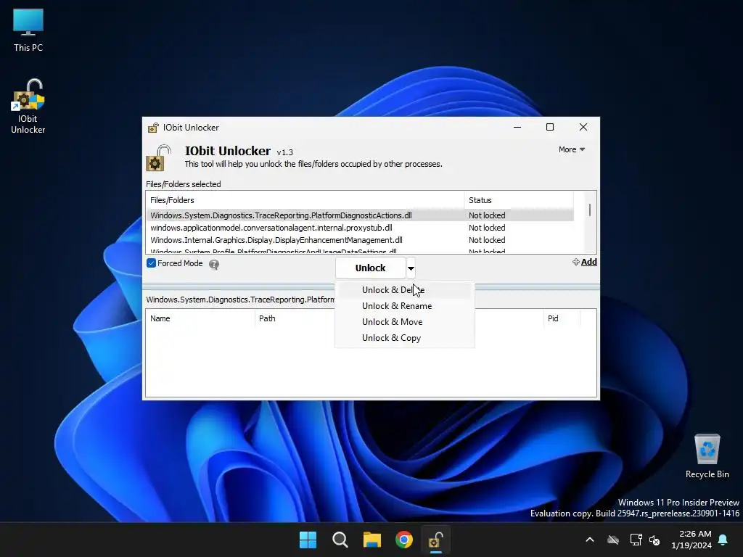Select PlatformDiagnosticActions.dll row

coord(360,215)
